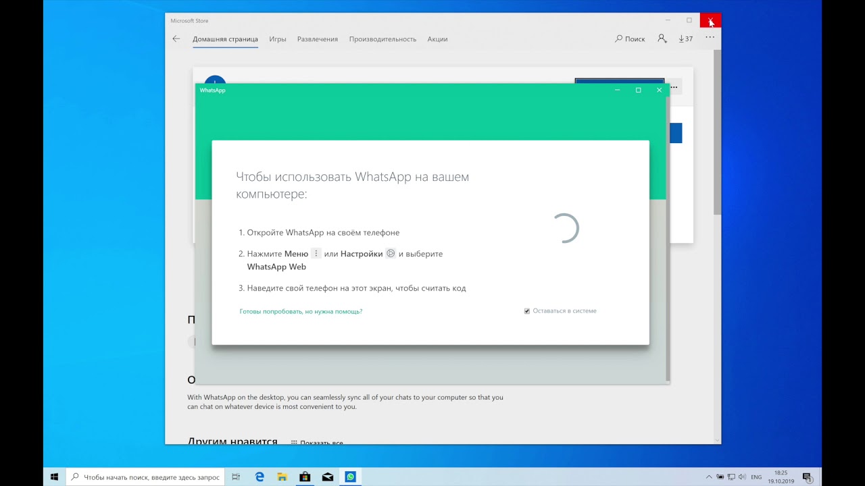Switch to Microsoft Store on the taskbar

click(305, 477)
